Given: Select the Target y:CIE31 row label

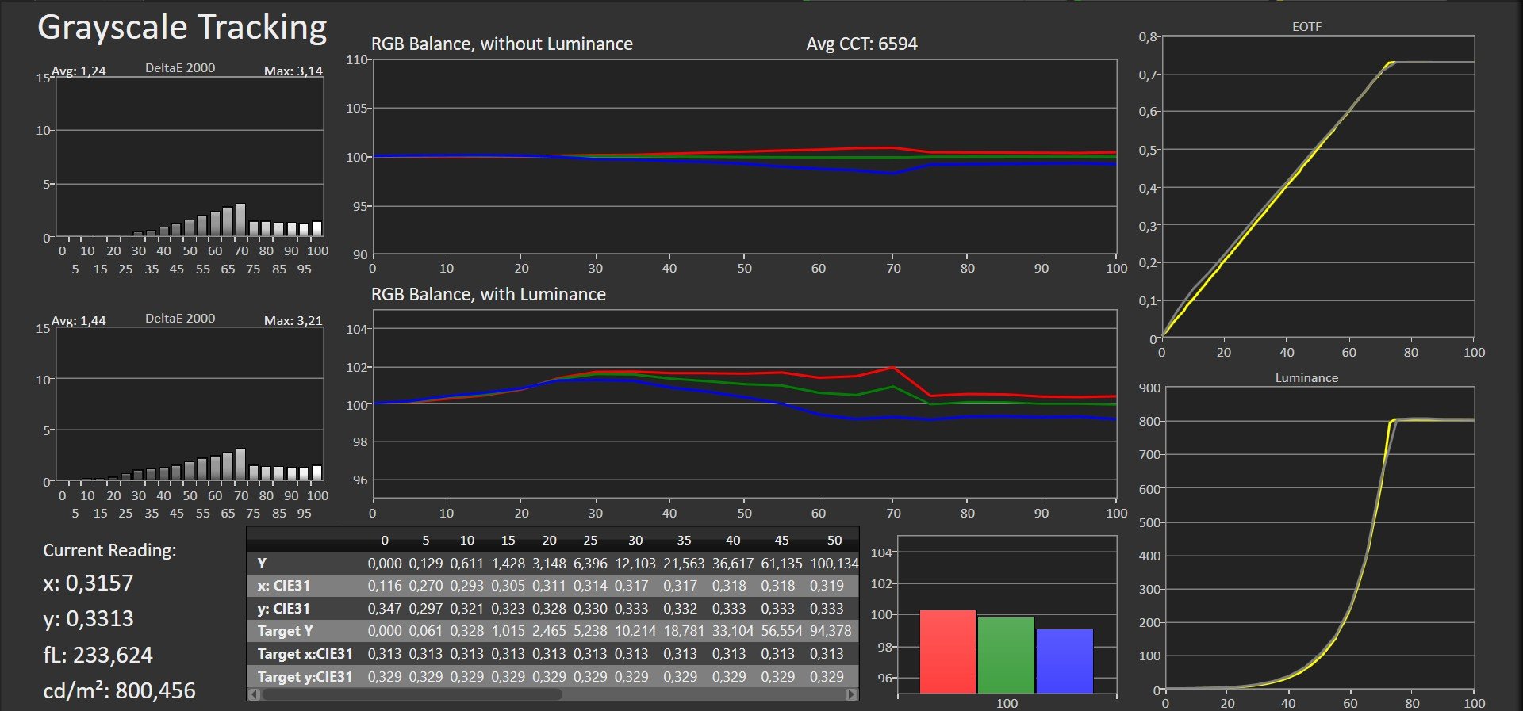Looking at the screenshot, I should (305, 677).
